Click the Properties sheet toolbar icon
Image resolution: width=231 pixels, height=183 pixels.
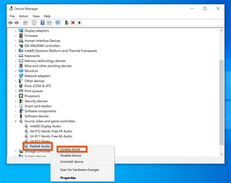tap(34, 23)
